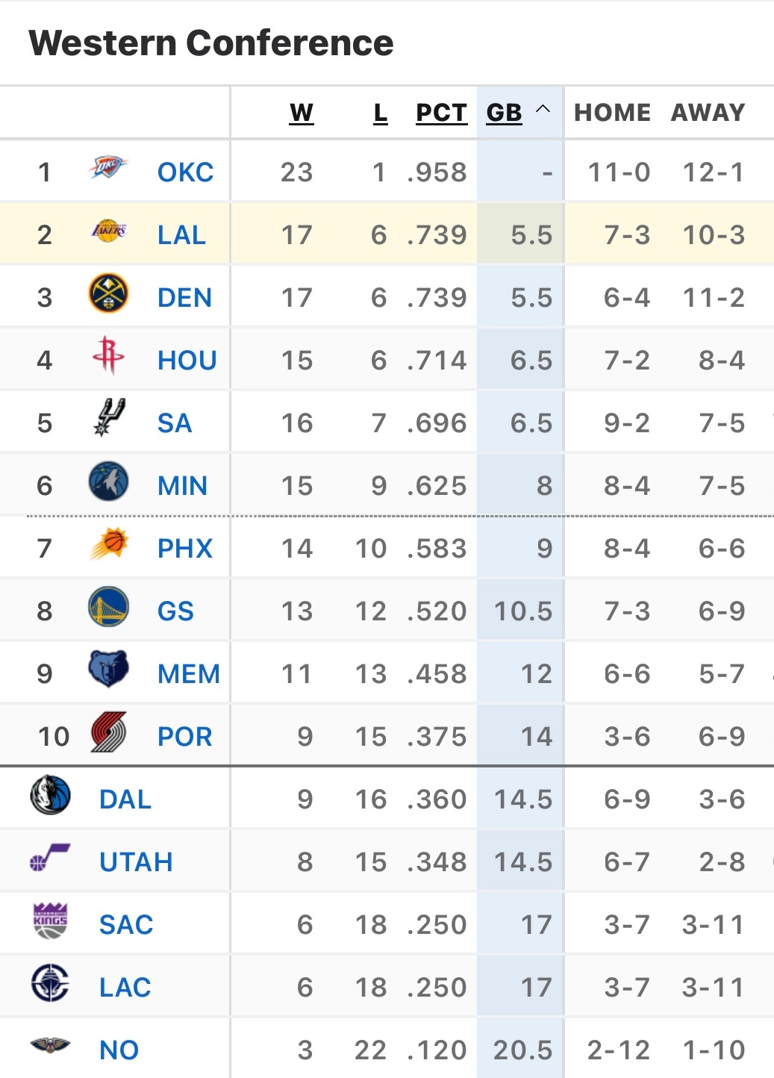The image size is (774, 1078).
Task: Click the Lakers team logo
Action: (108, 231)
